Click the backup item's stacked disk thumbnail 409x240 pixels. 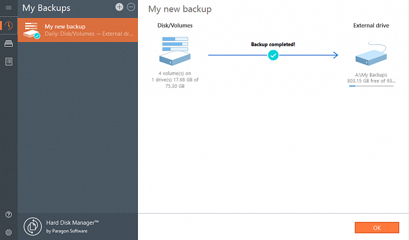point(32,30)
